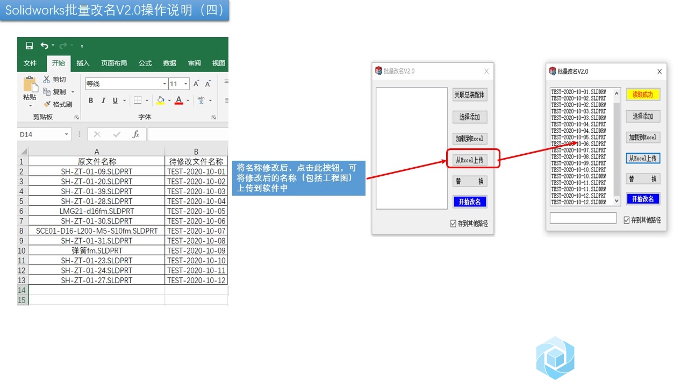Expand the underline style dropdown arrow
Viewport: 688px width, 387px height.
tap(125, 101)
